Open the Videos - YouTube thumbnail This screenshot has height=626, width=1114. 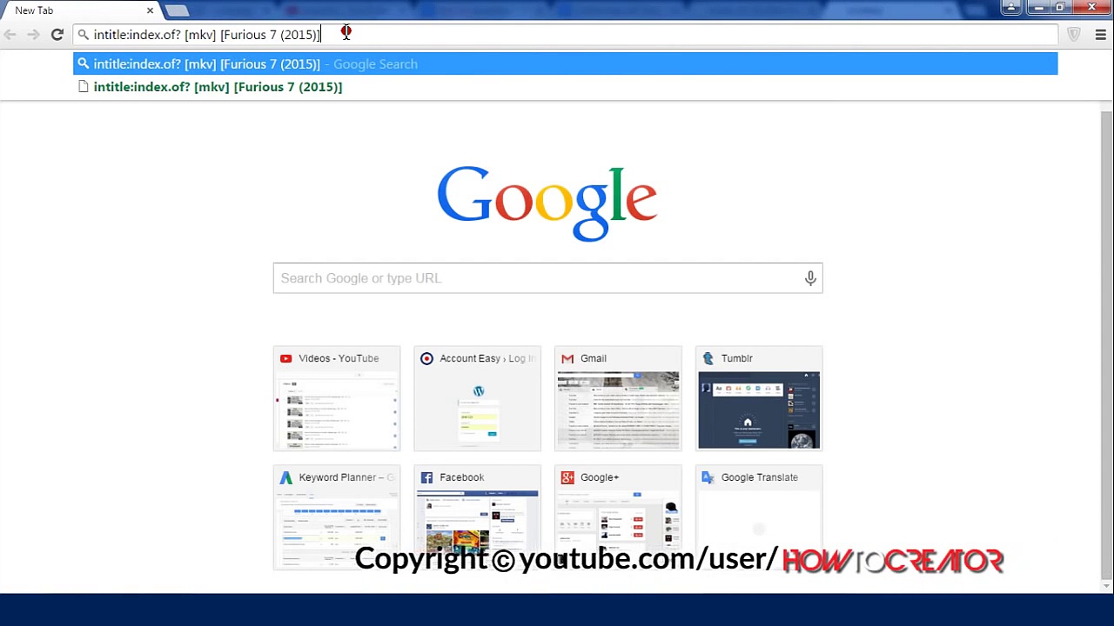[337, 398]
